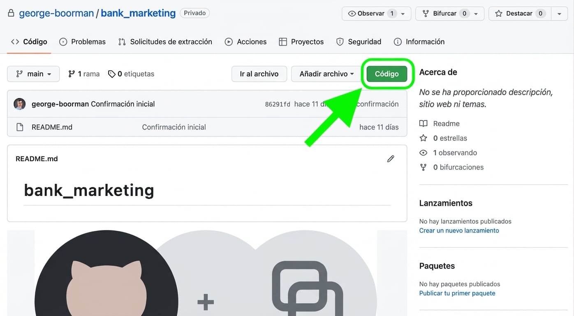Screen dimensions: 574x316
Task: Click the README.md row's hace 11 días
Action: (x=379, y=127)
